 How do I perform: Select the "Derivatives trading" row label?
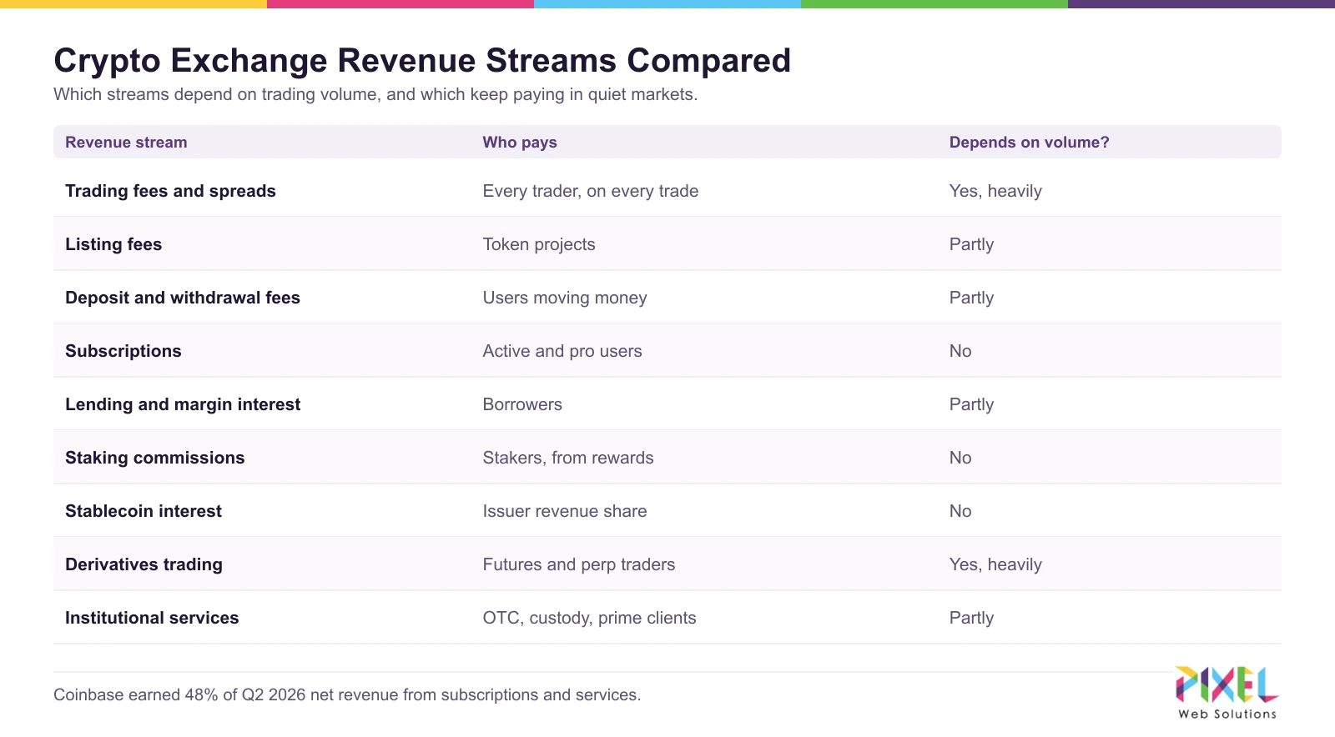[x=144, y=564]
